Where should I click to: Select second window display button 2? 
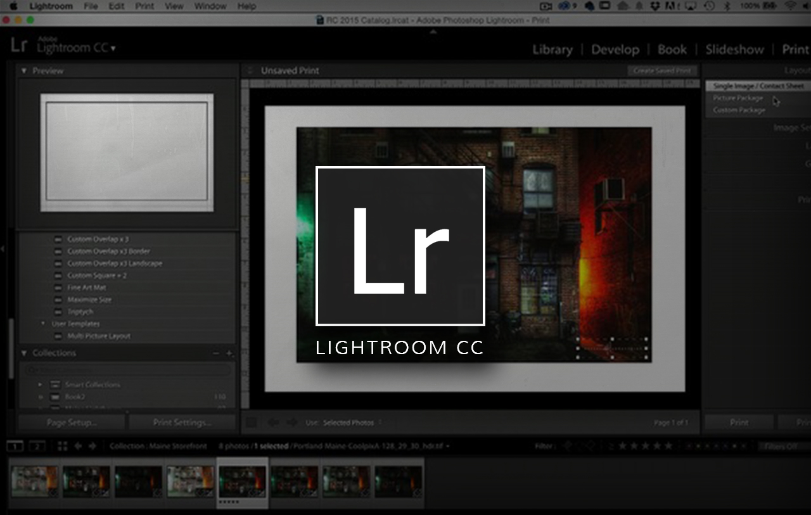click(37, 446)
